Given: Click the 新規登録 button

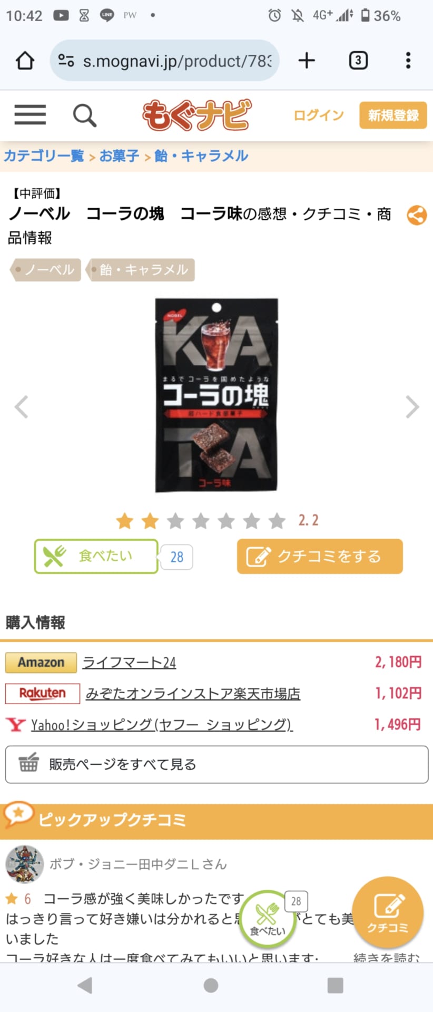Looking at the screenshot, I should click(393, 115).
